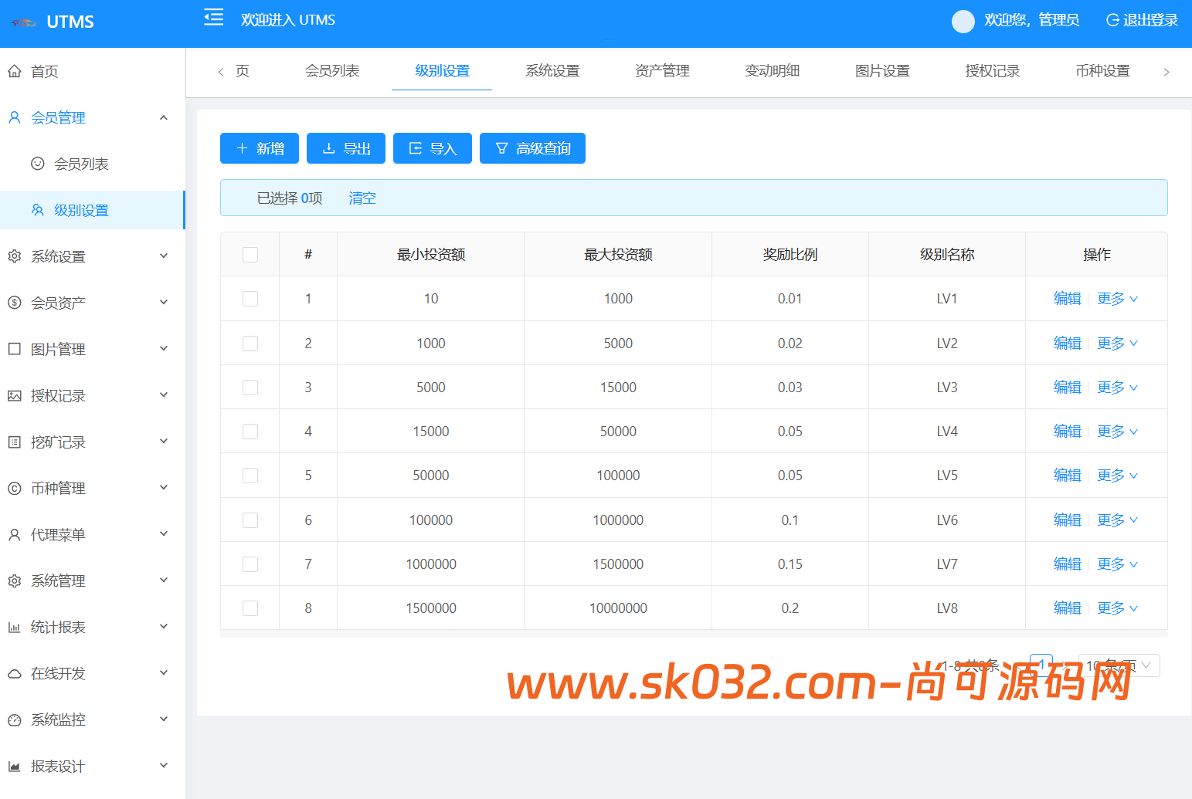Screen dimensions: 1192x799
Task: Click the home icon beside 首页
Action: point(15,71)
